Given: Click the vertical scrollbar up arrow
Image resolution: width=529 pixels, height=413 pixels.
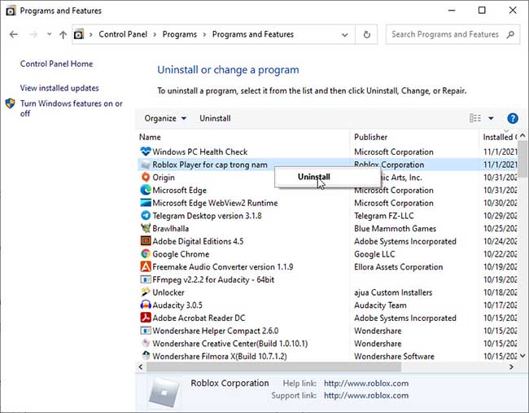Looking at the screenshot, I should pos(522,135).
